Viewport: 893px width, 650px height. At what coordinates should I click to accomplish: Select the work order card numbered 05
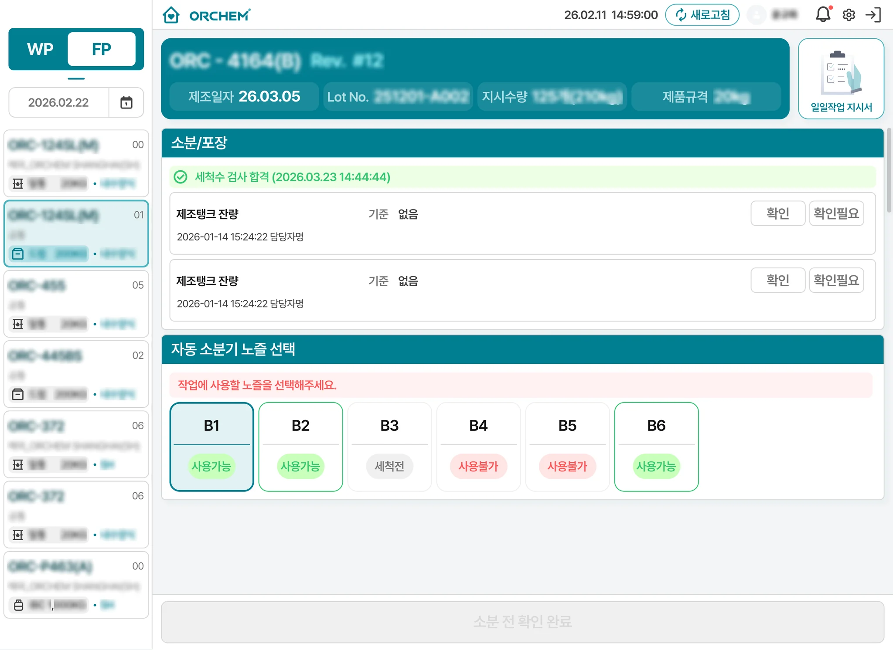pos(76,304)
